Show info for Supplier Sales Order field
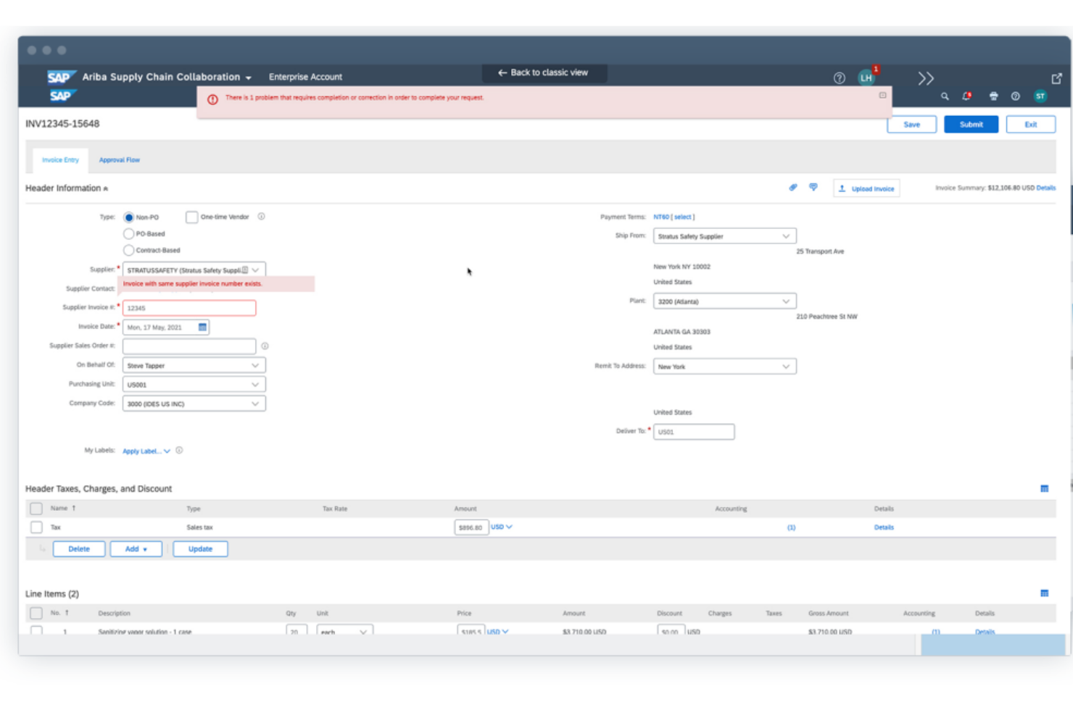Viewport: 1073px width, 715px height. point(265,346)
